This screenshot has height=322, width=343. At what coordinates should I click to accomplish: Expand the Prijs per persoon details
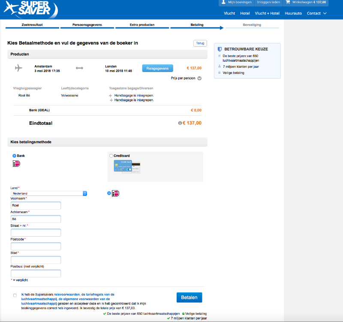(x=199, y=78)
